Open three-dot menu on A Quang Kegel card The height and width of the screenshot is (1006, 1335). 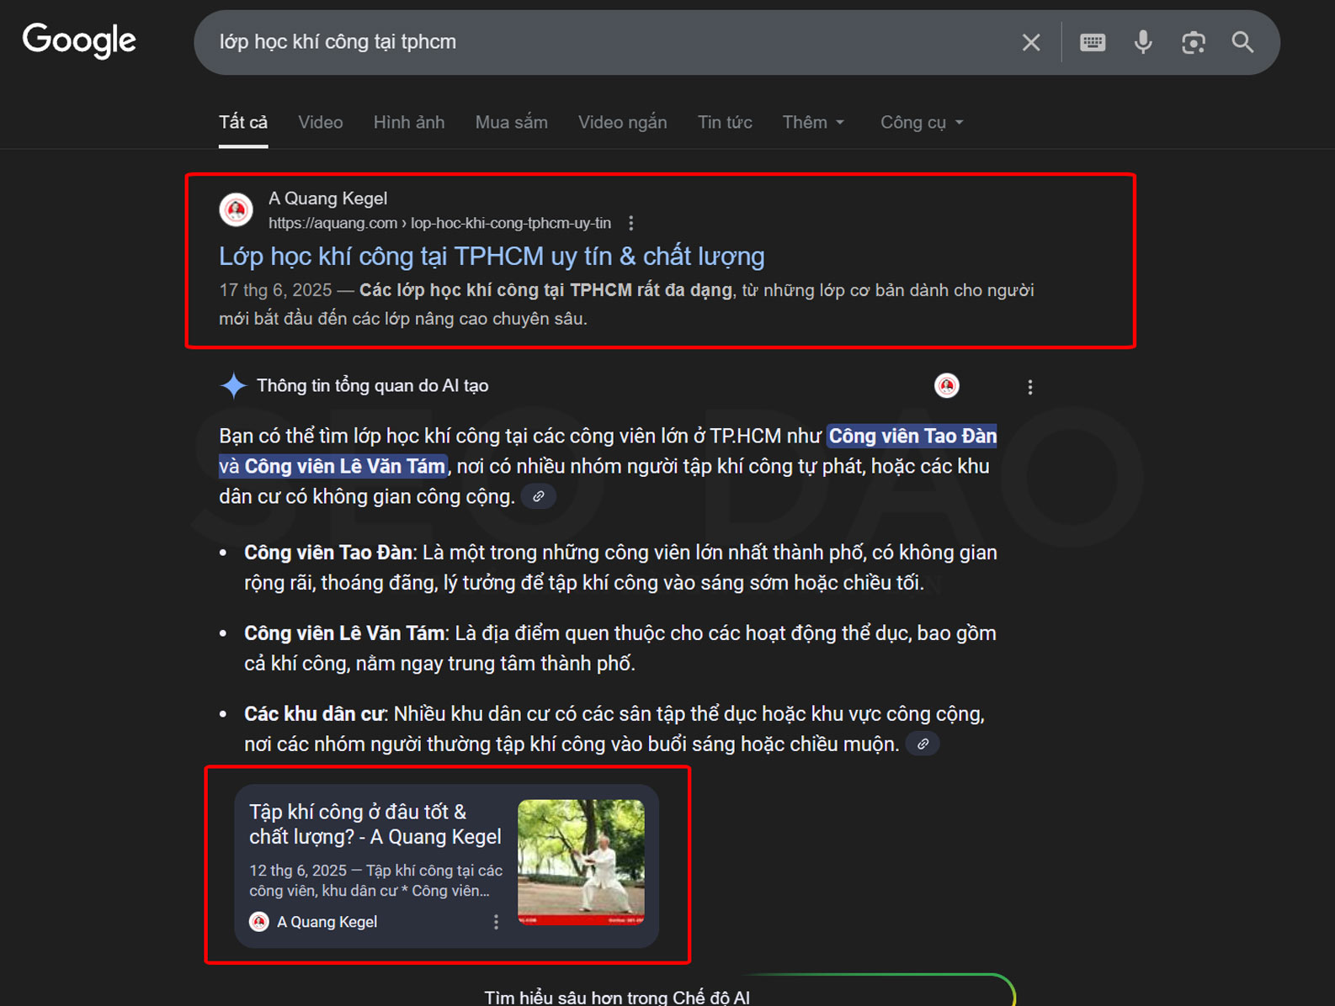496,922
